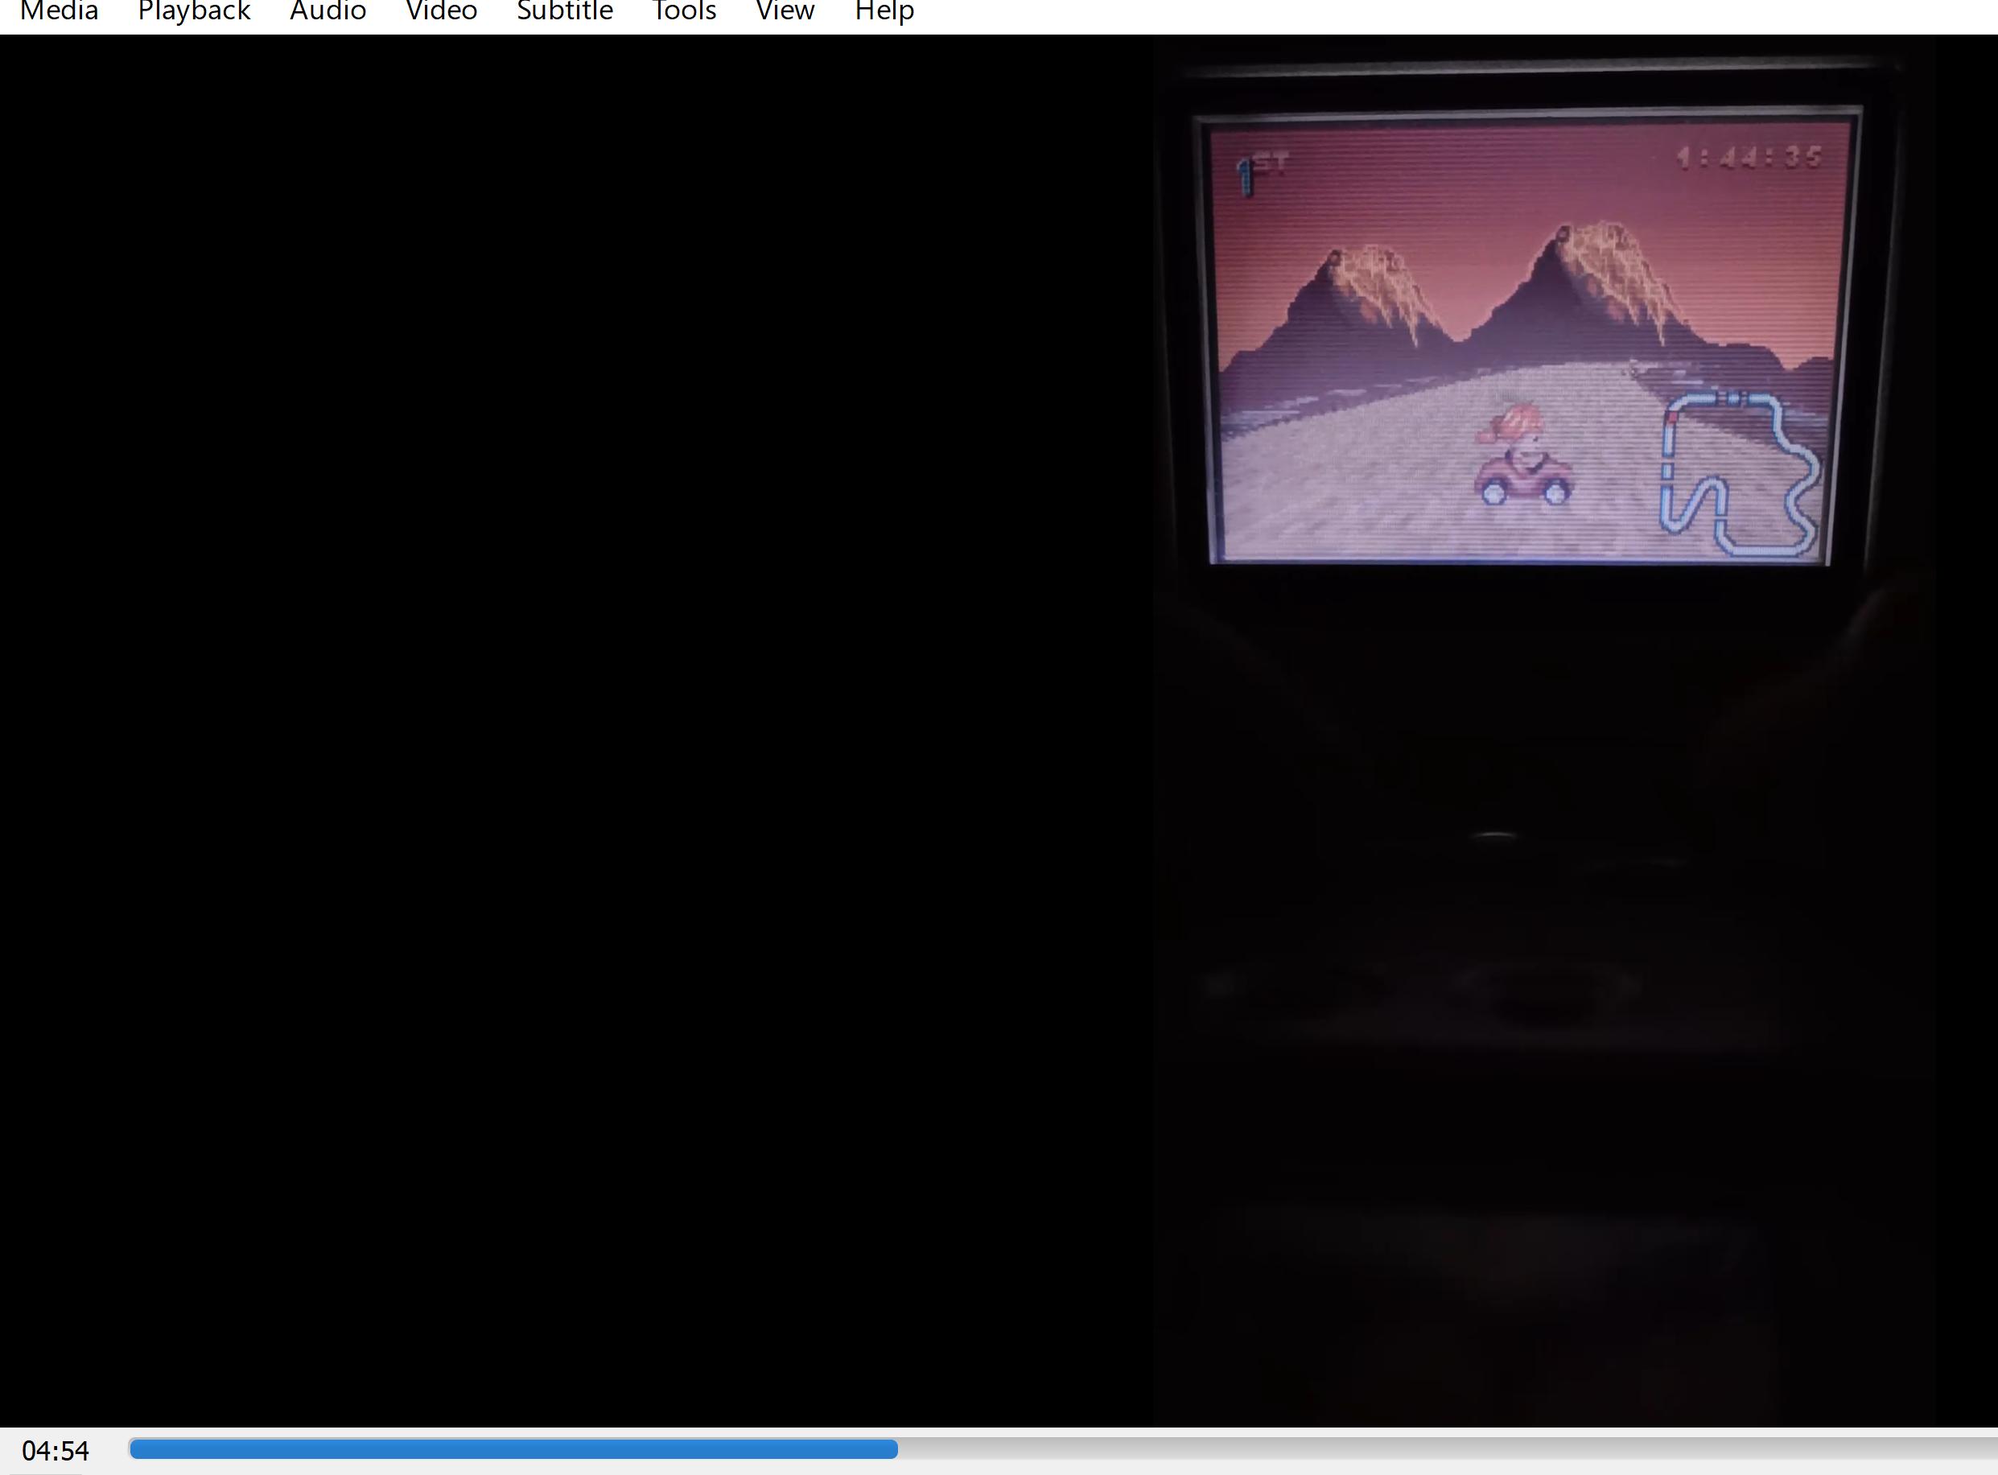Open the Tools menu
The height and width of the screenshot is (1475, 1998).
(684, 11)
